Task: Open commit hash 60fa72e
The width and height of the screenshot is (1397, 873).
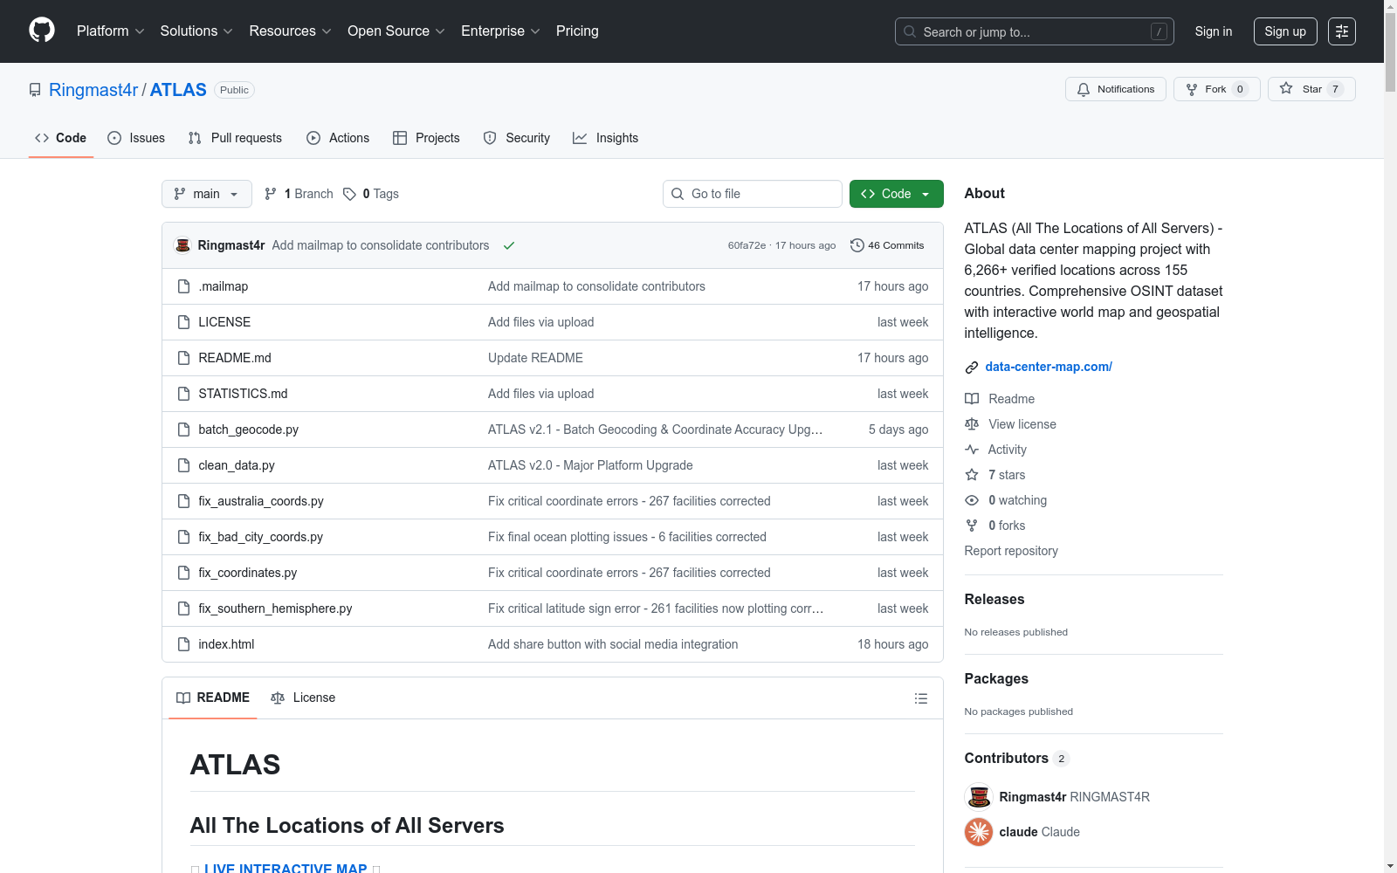Action: pyautogui.click(x=747, y=245)
